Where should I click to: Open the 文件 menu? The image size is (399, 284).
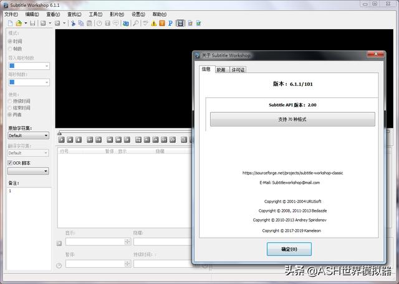(x=11, y=14)
